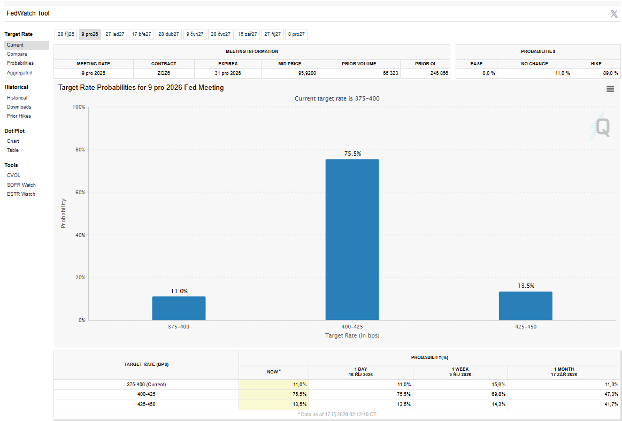Viewport: 622px width, 421px height.
Task: Click the 0,0 % ease probability cell
Action: (477, 73)
